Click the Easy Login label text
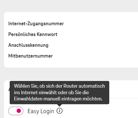This screenshot has height=118, width=138. pyautogui.click(x=41, y=111)
